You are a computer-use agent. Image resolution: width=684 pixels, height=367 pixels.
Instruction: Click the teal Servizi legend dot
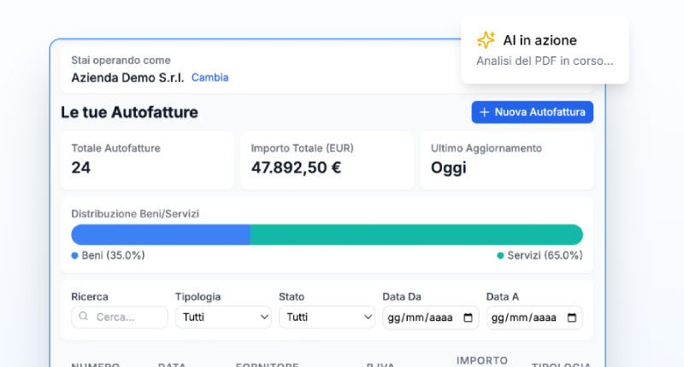pos(500,255)
